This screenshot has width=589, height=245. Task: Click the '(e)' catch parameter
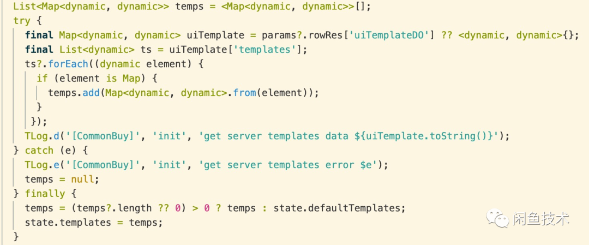[68, 151]
